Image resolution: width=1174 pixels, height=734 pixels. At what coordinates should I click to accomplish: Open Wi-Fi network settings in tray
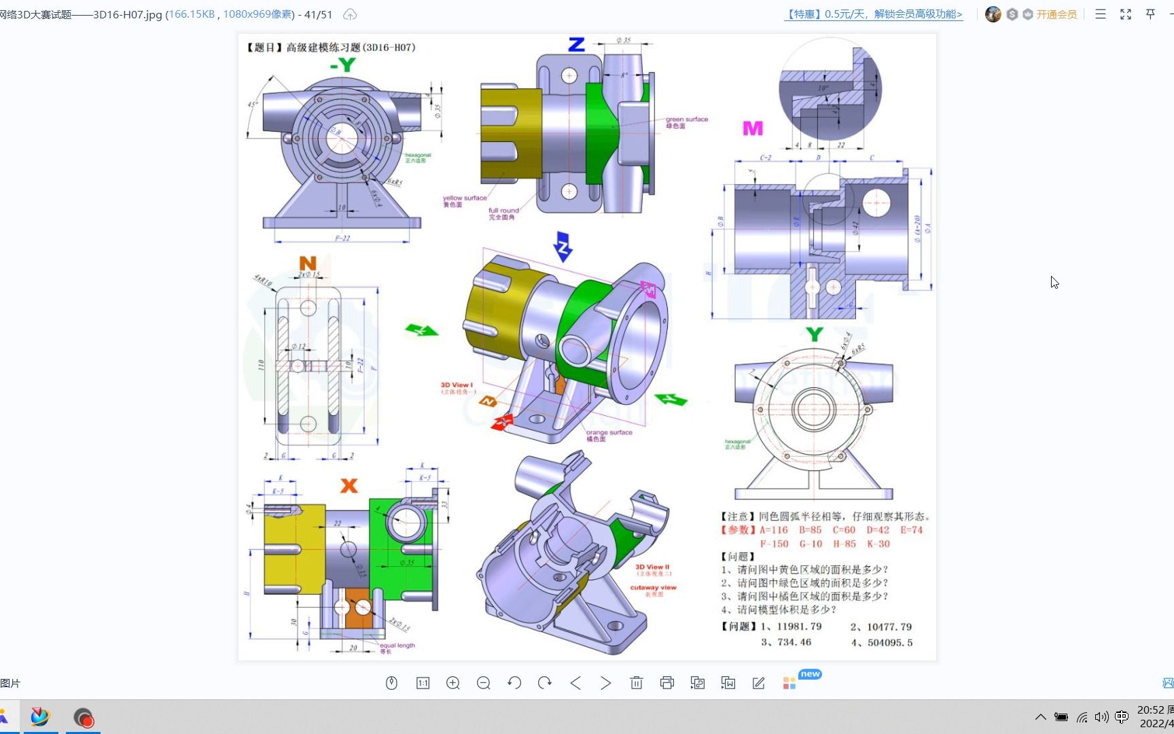1082,717
